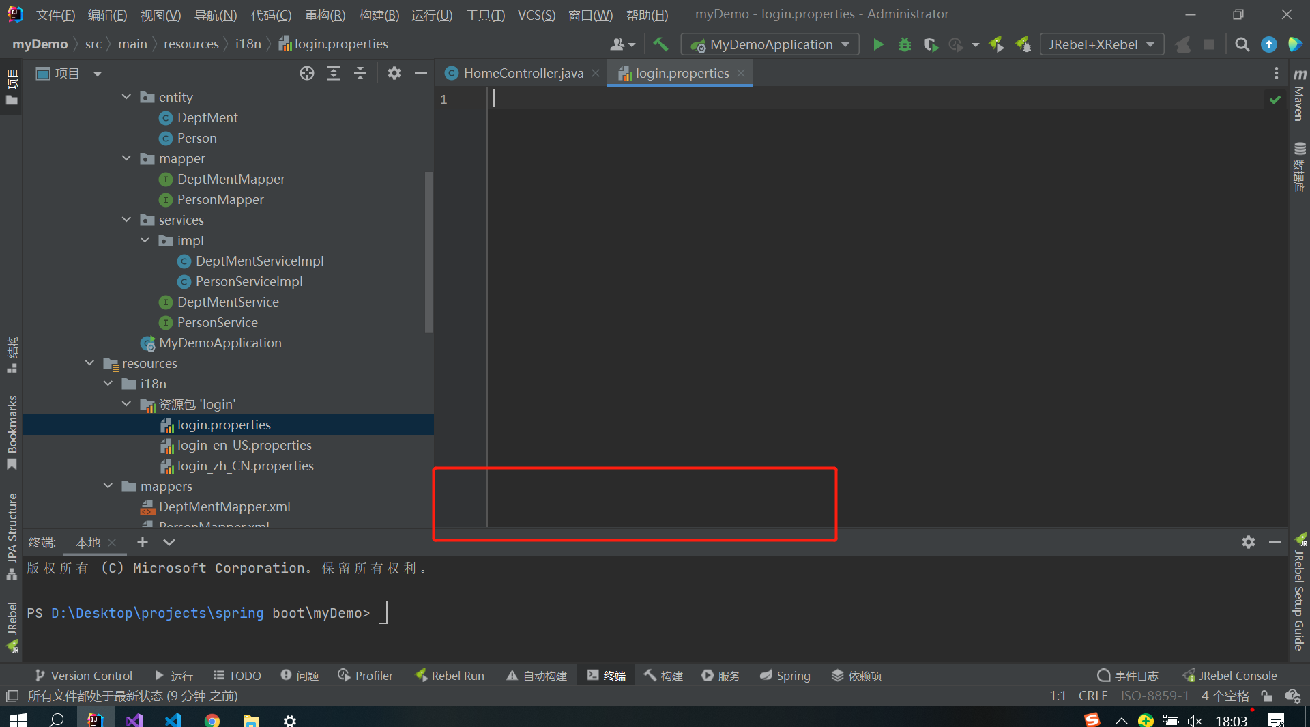Close the login.properties editor tab
This screenshot has height=727, width=1310.
pos(741,73)
